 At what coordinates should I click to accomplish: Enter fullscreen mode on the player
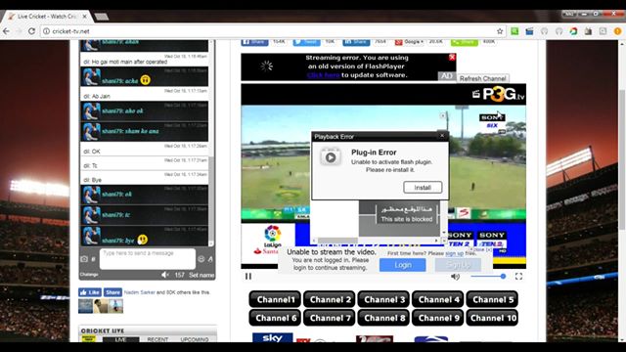point(518,276)
